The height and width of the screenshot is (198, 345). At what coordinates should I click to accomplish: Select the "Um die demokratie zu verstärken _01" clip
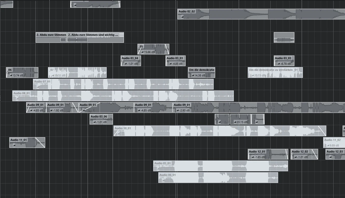tap(275, 73)
